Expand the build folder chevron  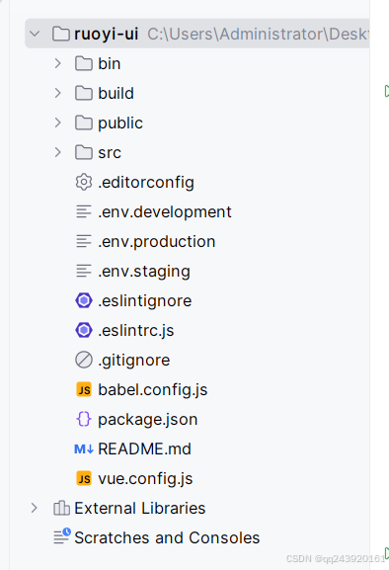pos(57,93)
